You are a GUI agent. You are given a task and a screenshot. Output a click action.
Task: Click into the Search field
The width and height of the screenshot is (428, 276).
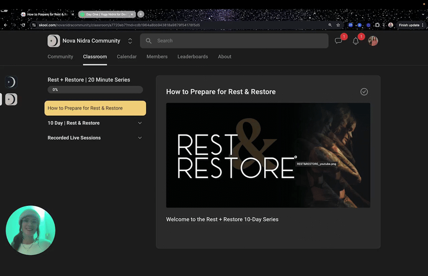234,41
